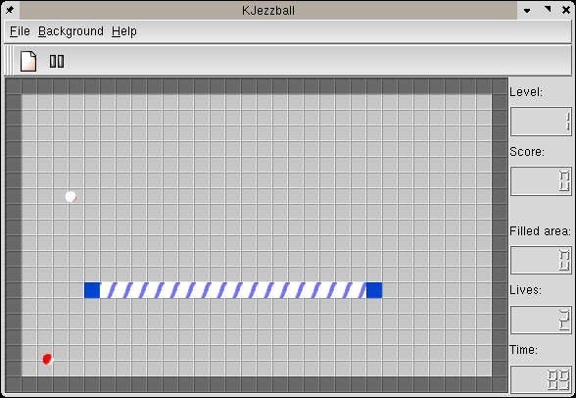Click the Time countdown display
The width and height of the screenshot is (576, 398).
coord(541,379)
